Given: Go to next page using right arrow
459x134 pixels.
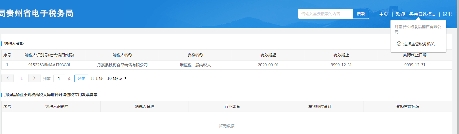Looking at the screenshot, I should point(34,78).
